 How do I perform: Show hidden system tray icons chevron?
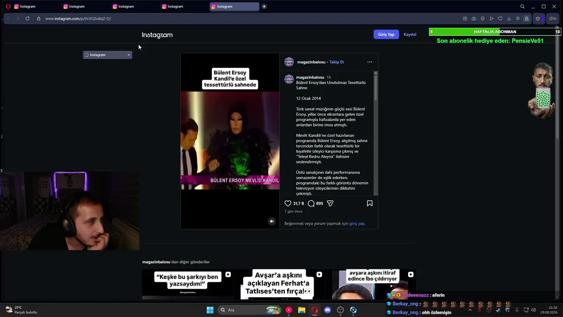point(470,310)
